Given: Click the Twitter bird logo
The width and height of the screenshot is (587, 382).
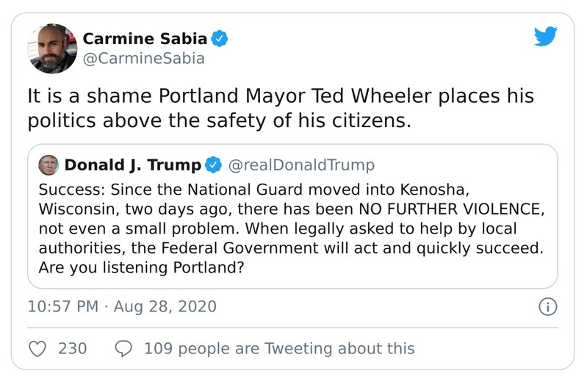Looking at the screenshot, I should pyautogui.click(x=544, y=37).
